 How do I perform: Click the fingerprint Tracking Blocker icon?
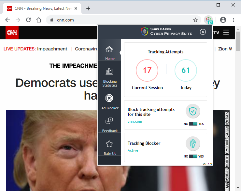coord(193,144)
